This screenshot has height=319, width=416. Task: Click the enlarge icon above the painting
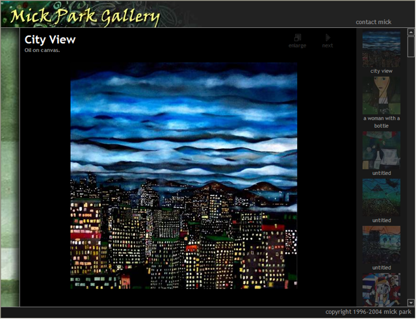click(x=298, y=38)
